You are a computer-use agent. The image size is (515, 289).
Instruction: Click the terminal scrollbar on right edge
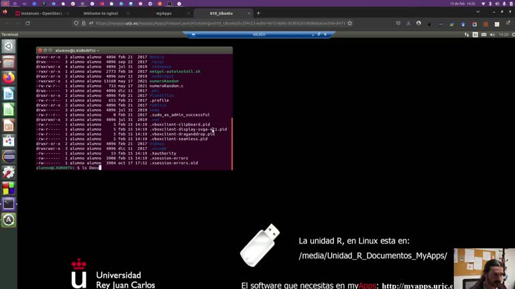coord(232,144)
